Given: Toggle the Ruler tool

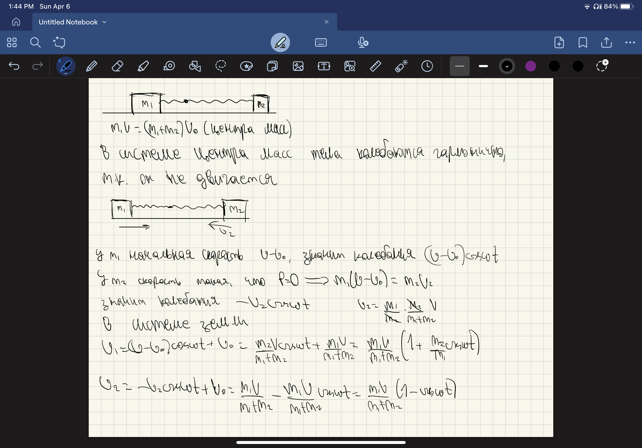Looking at the screenshot, I should [x=376, y=66].
